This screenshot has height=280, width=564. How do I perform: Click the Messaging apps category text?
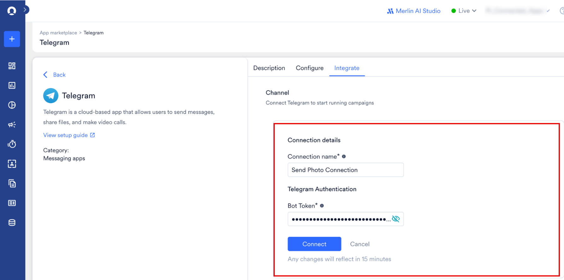[x=64, y=158]
